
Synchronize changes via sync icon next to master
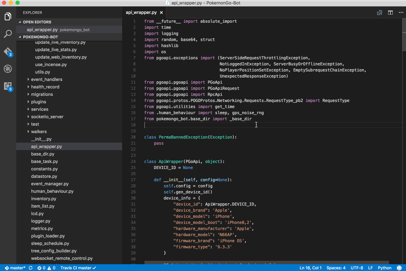[30, 268]
